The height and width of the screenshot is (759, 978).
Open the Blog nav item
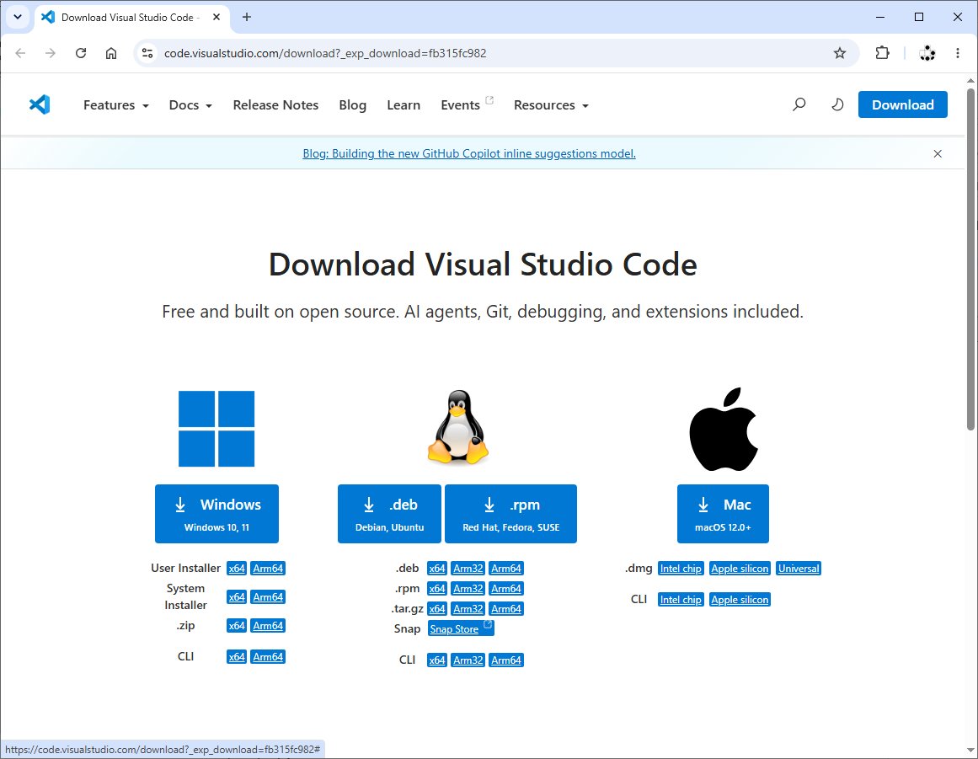coord(352,104)
